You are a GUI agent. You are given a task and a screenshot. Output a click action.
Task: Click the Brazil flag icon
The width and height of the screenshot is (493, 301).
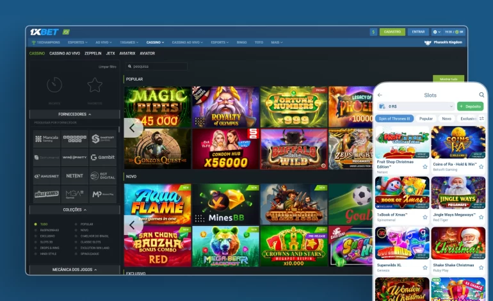66,32
